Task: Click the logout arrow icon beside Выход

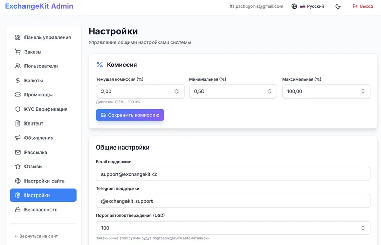Action: pyautogui.click(x=355, y=6)
